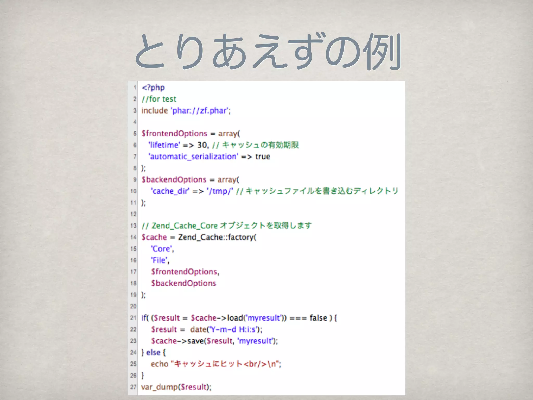The height and width of the screenshot is (400, 533).
Task: Click the date('Y-m-d H:i:s') line
Action: pyautogui.click(x=207, y=329)
